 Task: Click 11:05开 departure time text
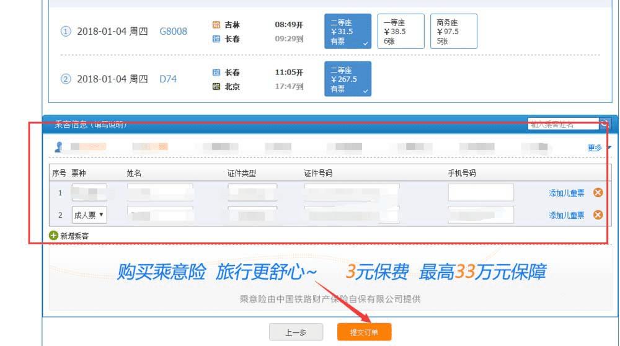click(x=289, y=73)
